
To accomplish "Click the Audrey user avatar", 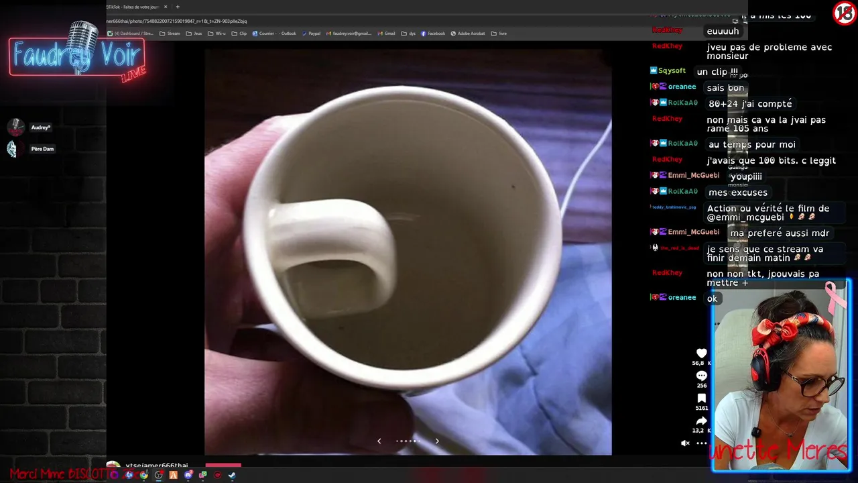I will (15, 127).
